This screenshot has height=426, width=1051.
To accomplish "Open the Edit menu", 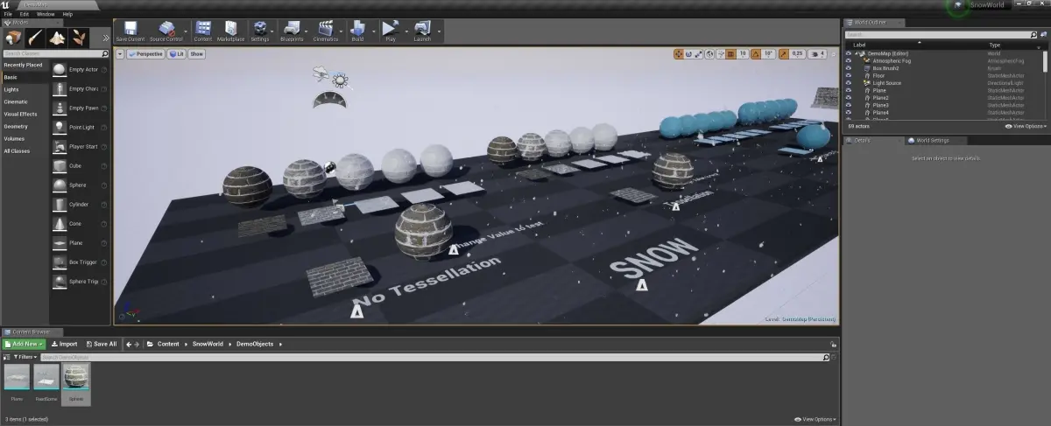I will [x=25, y=14].
